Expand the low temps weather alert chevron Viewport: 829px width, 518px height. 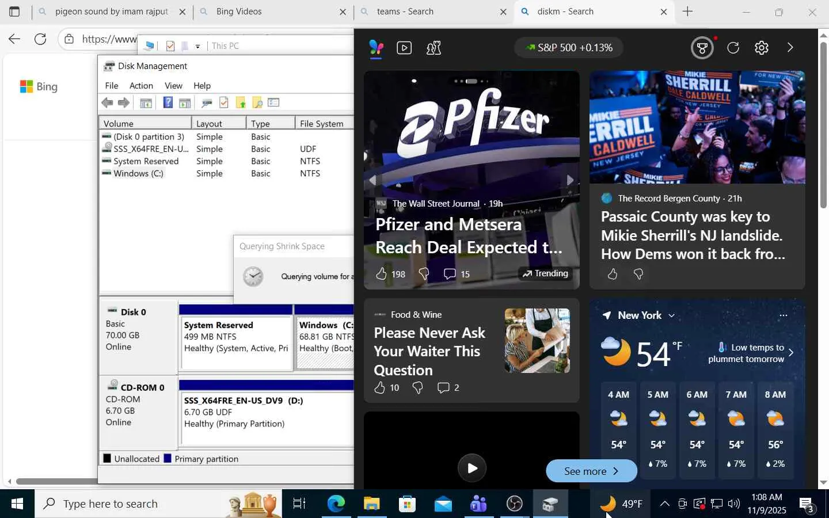[x=791, y=353]
